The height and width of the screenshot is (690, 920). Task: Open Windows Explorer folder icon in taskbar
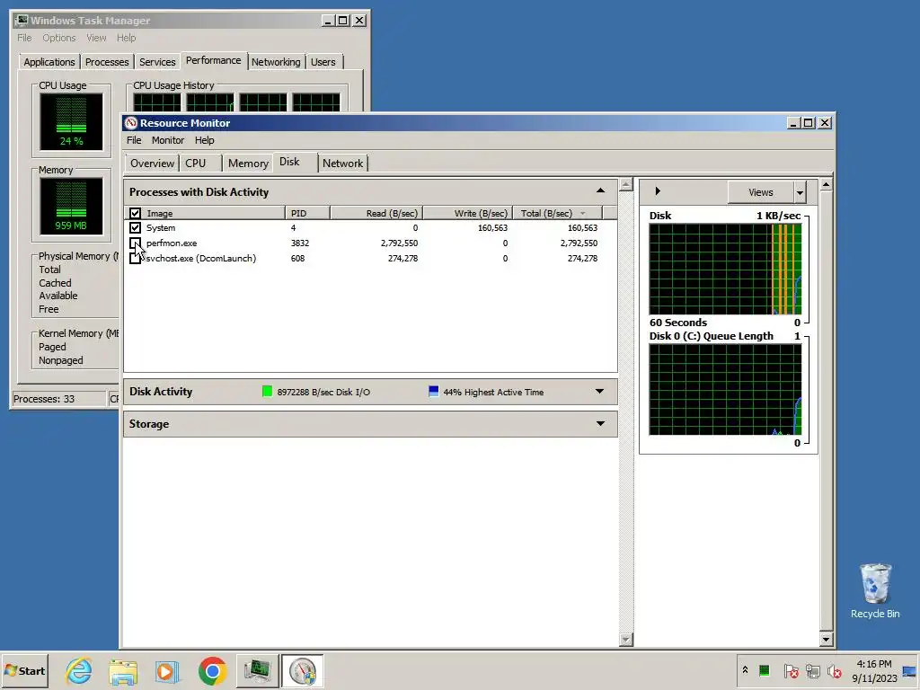(123, 671)
